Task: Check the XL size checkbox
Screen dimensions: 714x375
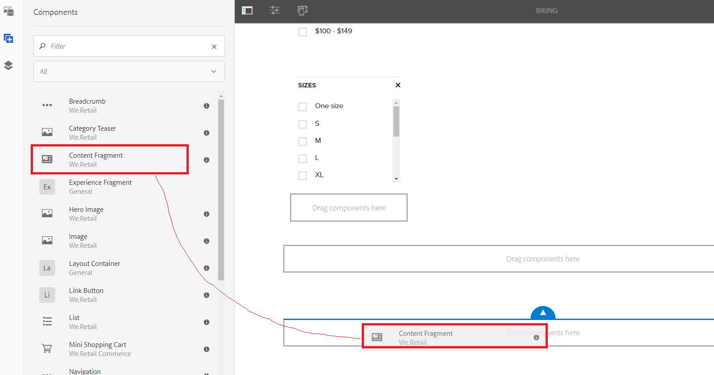Action: pyautogui.click(x=303, y=175)
